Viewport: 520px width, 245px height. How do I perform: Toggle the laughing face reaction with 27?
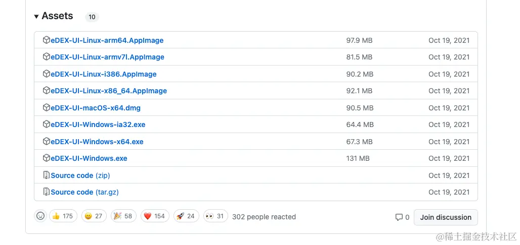pyautogui.click(x=93, y=216)
